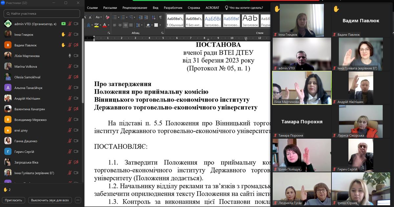Select center text alignment
Screen dimensions: 394x207
tap(120, 25)
